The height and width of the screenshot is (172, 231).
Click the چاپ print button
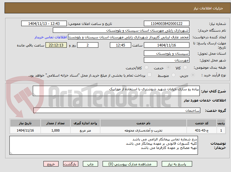(x=90, y=164)
